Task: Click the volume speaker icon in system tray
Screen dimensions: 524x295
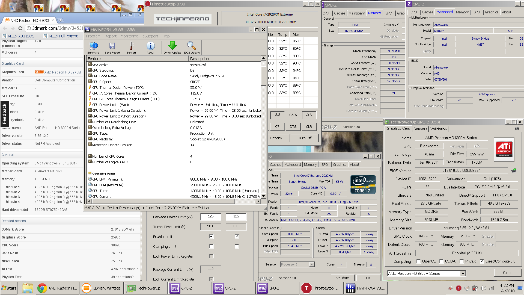Action: point(483,288)
